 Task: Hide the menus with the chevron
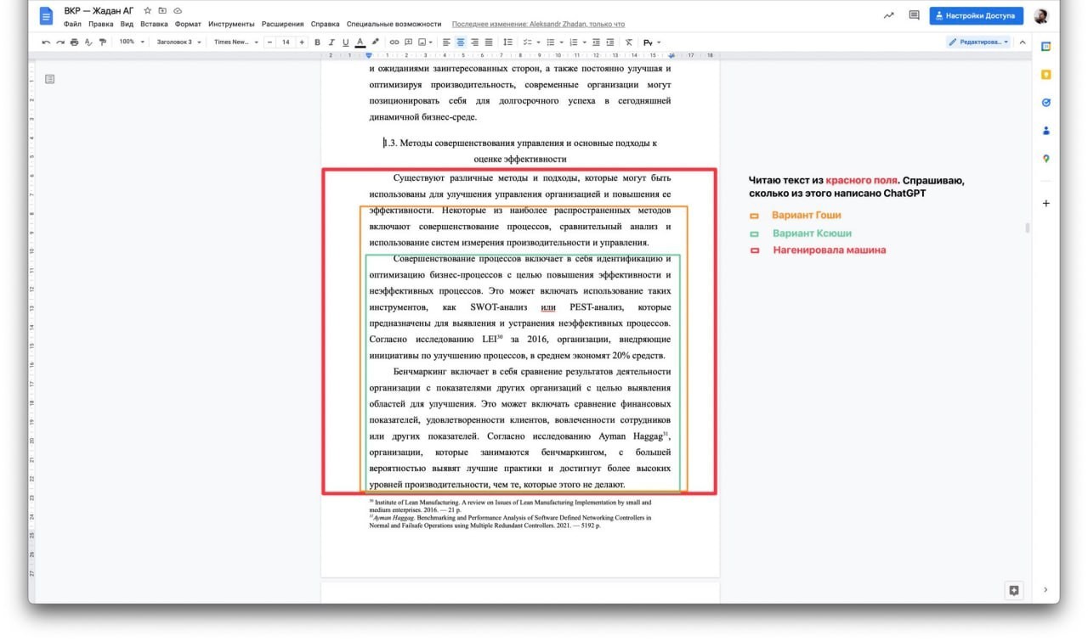[x=1022, y=42]
